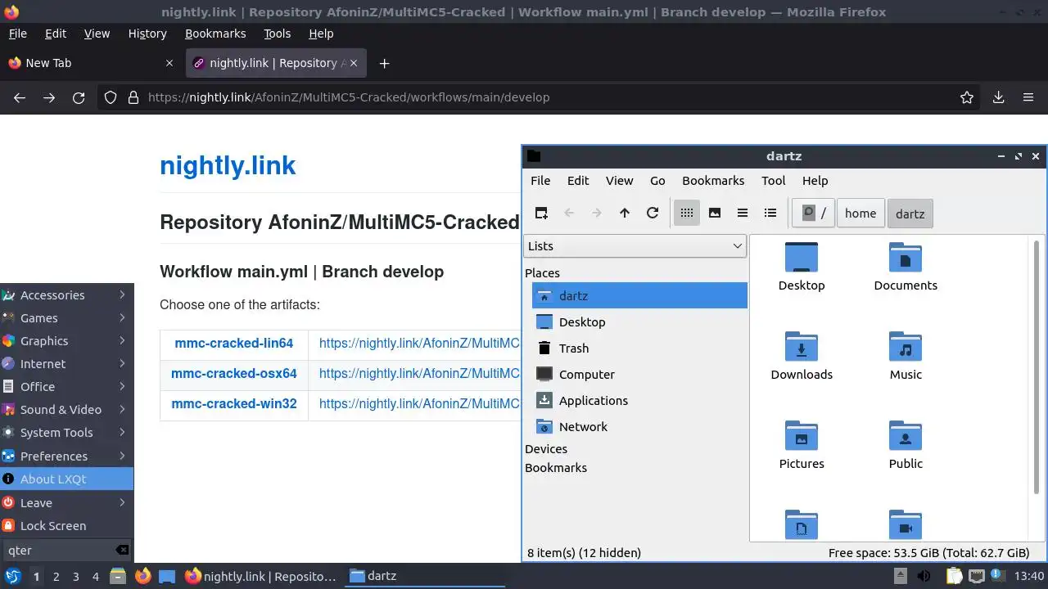The height and width of the screenshot is (589, 1048).
Task: Click root path button in file manager
Action: pos(814,213)
